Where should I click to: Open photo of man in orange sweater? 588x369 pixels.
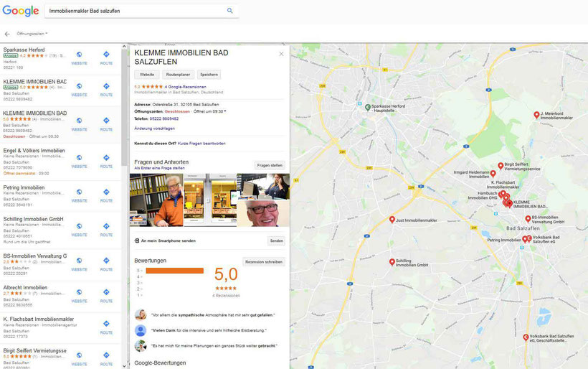tap(156, 200)
